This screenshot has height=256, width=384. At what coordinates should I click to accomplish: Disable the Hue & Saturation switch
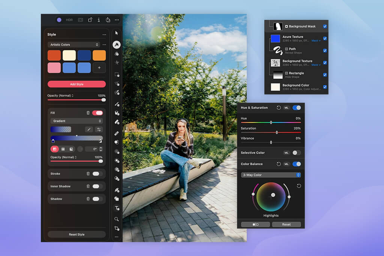click(297, 108)
